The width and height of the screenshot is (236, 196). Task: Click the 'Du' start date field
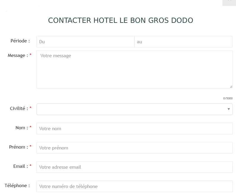85,42
